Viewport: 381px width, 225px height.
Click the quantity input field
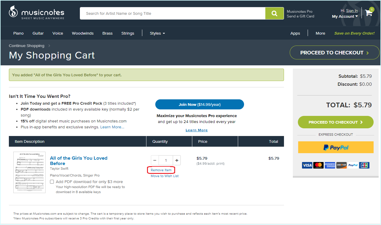pos(166,160)
